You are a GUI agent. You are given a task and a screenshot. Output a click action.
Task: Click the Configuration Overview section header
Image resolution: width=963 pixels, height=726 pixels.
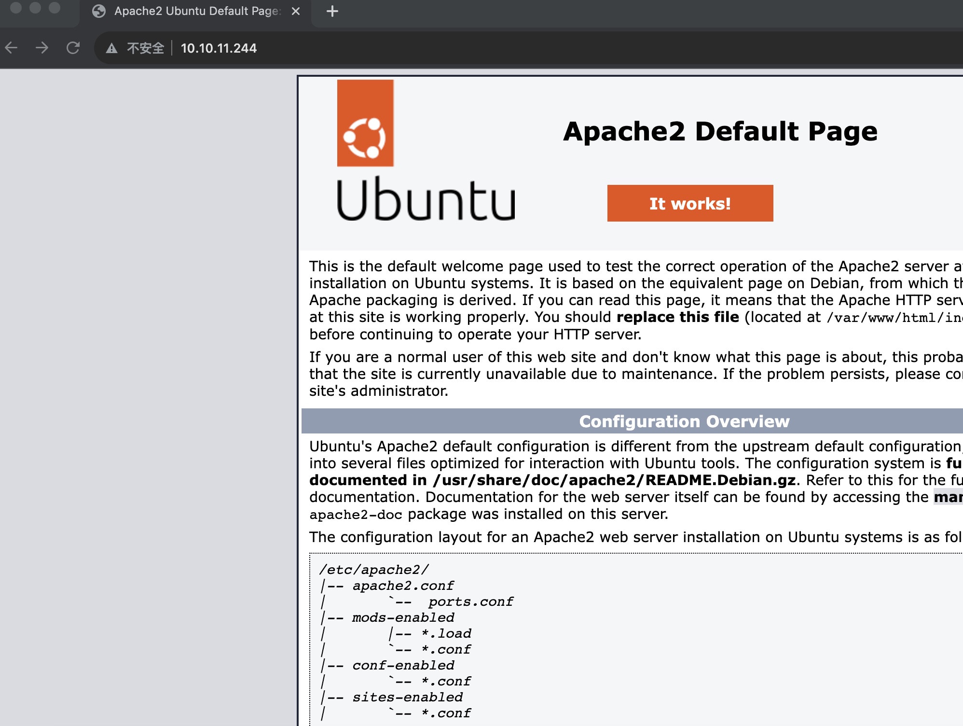pyautogui.click(x=684, y=421)
